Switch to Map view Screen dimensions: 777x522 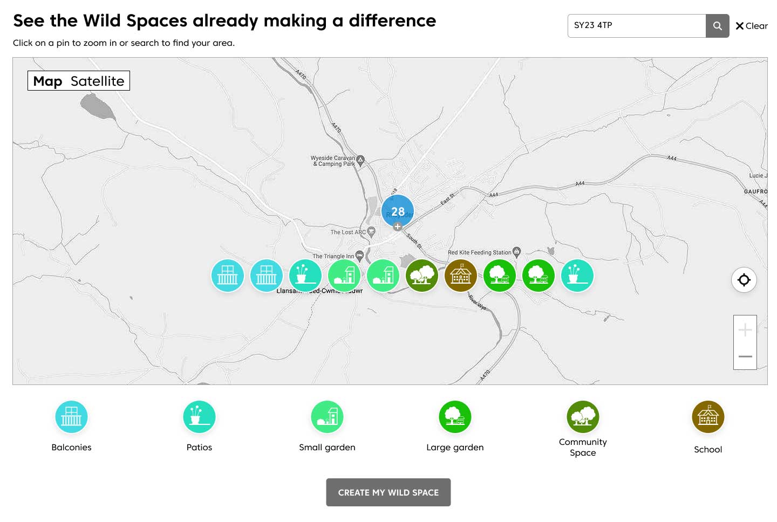point(49,80)
